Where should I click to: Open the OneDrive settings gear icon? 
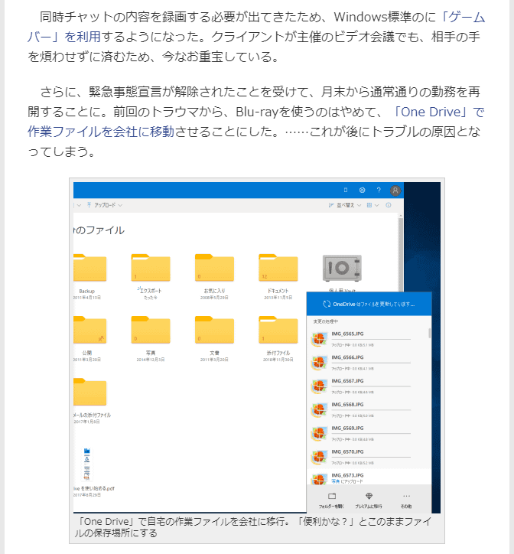point(362,190)
